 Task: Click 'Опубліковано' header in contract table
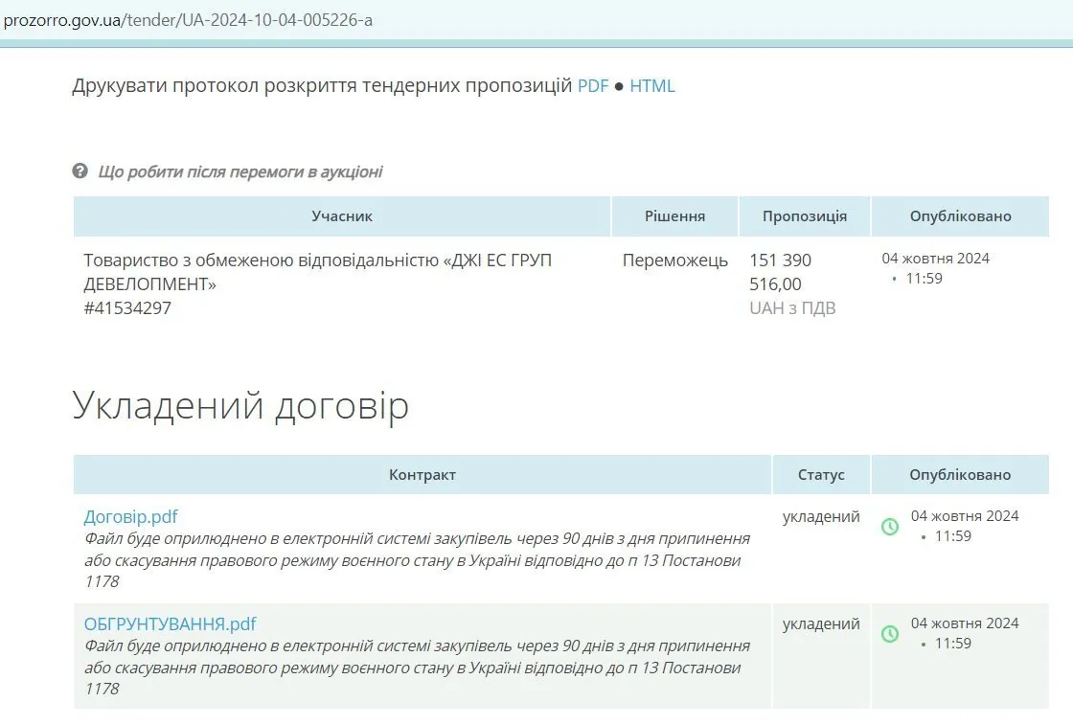tap(960, 475)
